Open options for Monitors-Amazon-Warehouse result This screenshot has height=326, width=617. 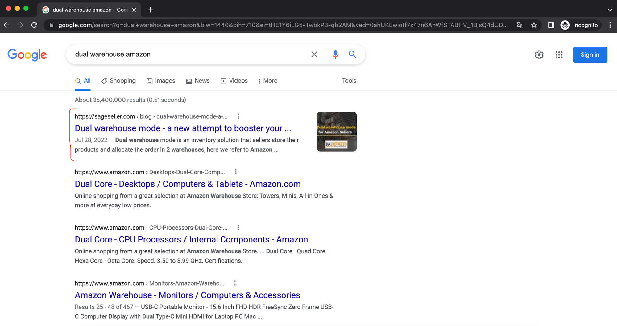tap(235, 283)
